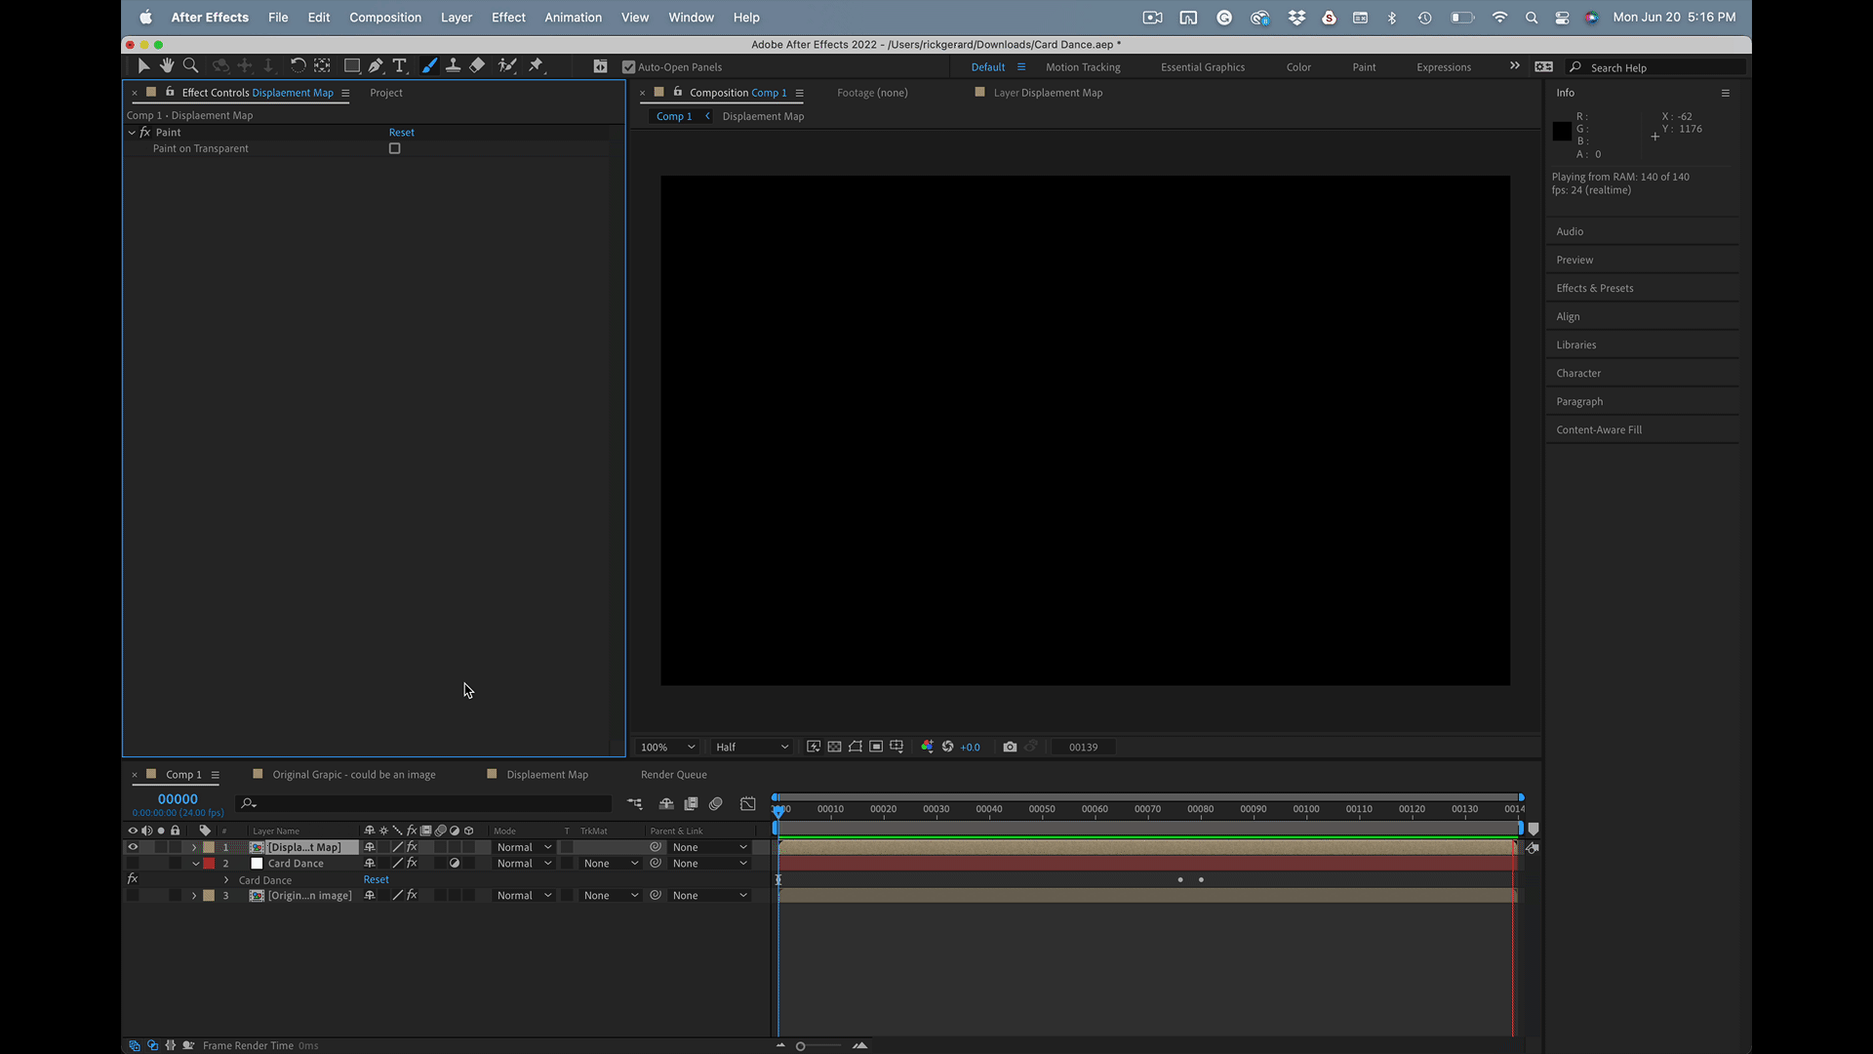Select the Pen tool
Image resolution: width=1873 pixels, height=1054 pixels.
click(376, 65)
